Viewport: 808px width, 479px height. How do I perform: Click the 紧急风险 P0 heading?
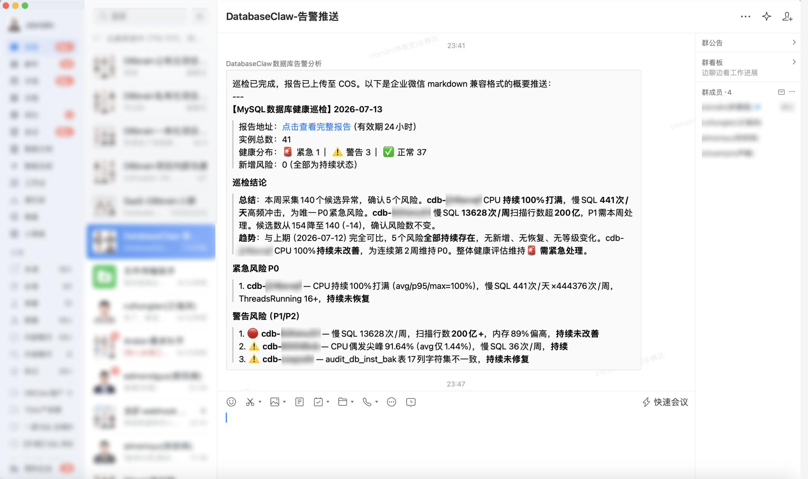click(255, 268)
